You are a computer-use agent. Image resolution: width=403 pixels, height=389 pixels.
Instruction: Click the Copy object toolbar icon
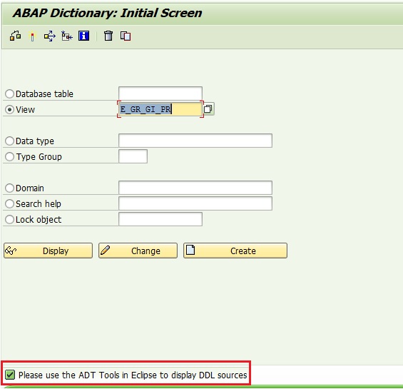coord(126,36)
